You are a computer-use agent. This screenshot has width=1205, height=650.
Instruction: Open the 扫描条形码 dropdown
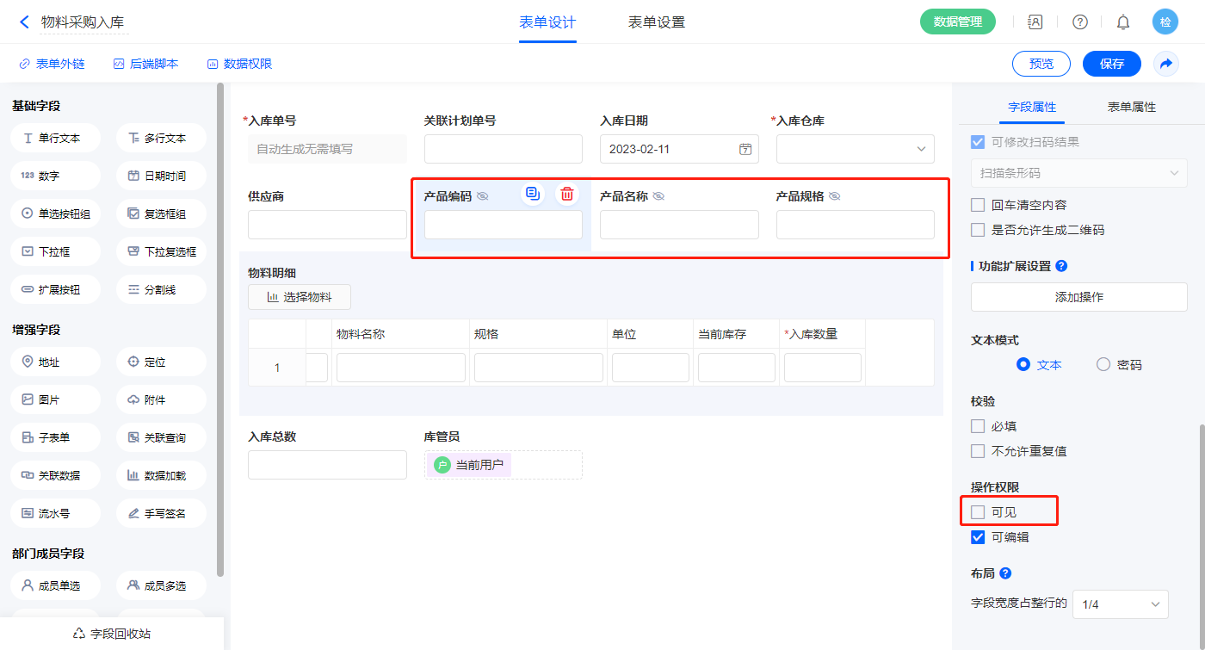click(x=1078, y=173)
